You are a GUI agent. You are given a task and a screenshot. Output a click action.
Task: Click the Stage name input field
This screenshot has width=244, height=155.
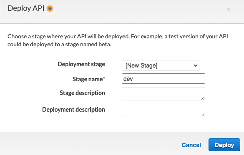coord(164,78)
